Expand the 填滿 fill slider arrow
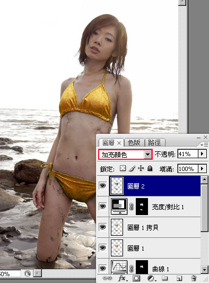 [202, 168]
